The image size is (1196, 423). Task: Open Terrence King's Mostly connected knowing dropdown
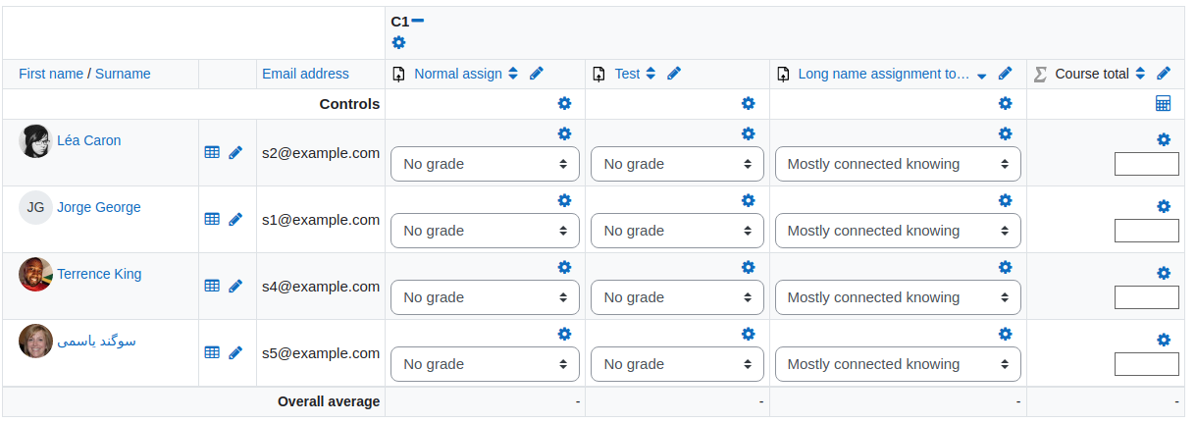(898, 297)
